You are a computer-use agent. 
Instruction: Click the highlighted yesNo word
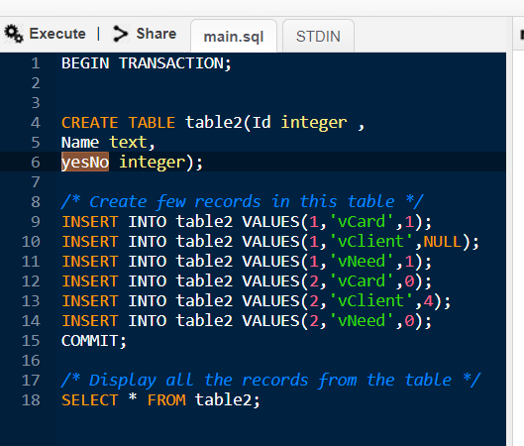[x=85, y=163]
